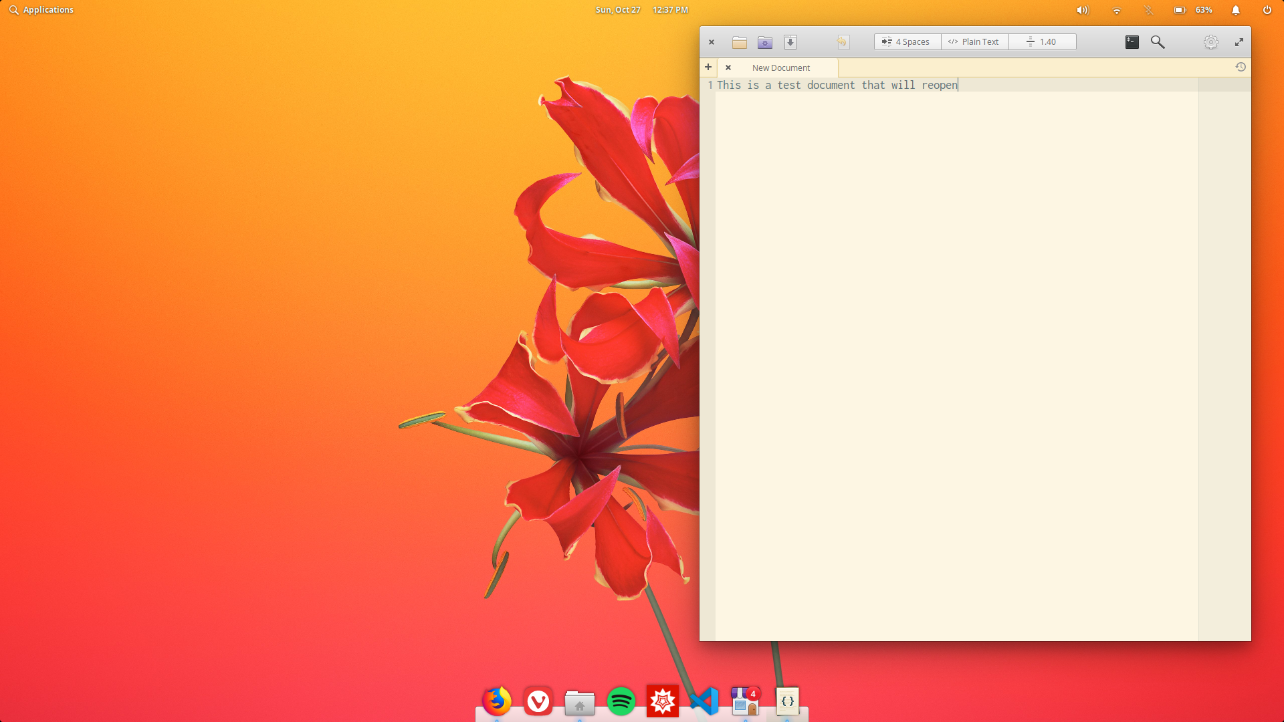Viewport: 1284px width, 722px height.
Task: Open a file using the folder icon
Action: (740, 41)
